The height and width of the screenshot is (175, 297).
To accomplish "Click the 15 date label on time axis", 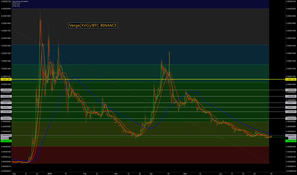I will pyautogui.click(x=66, y=174).
